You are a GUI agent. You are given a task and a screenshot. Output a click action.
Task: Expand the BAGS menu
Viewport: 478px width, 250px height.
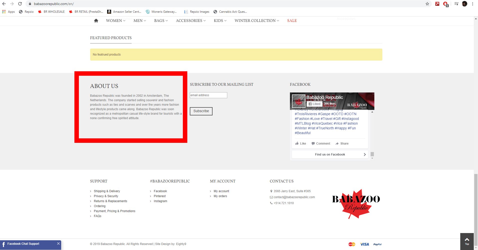click(161, 21)
